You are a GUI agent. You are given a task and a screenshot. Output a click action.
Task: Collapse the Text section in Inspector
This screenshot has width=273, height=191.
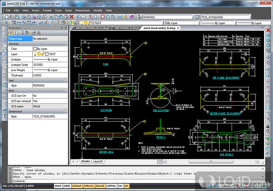click(x=66, y=80)
